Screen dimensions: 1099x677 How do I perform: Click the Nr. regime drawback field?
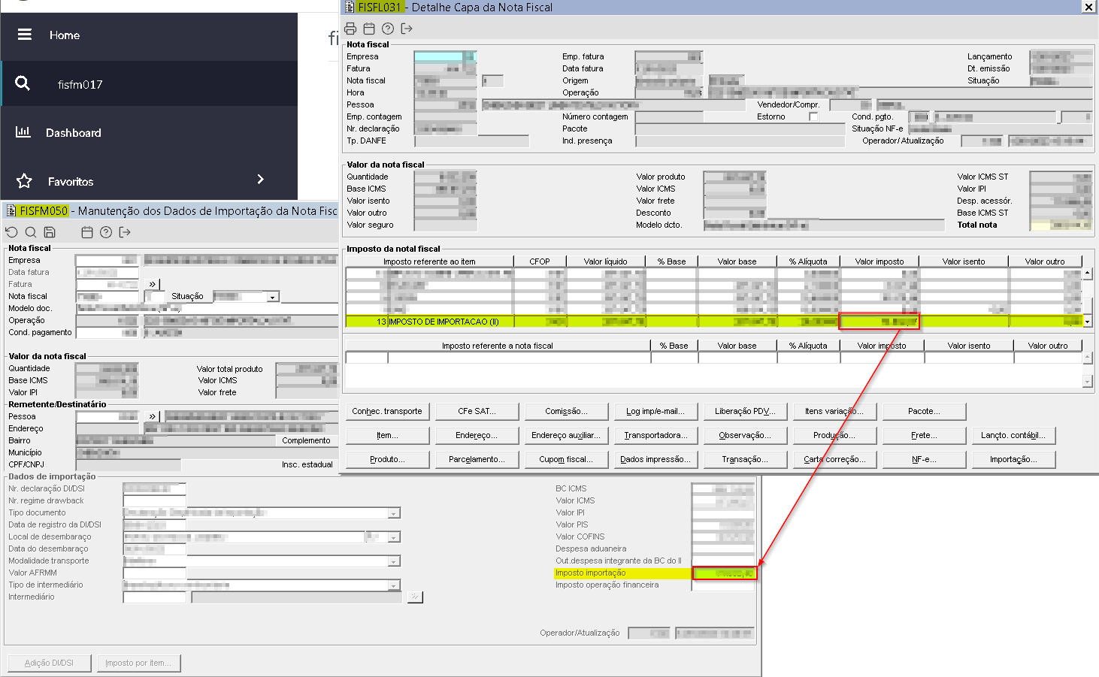pos(154,501)
